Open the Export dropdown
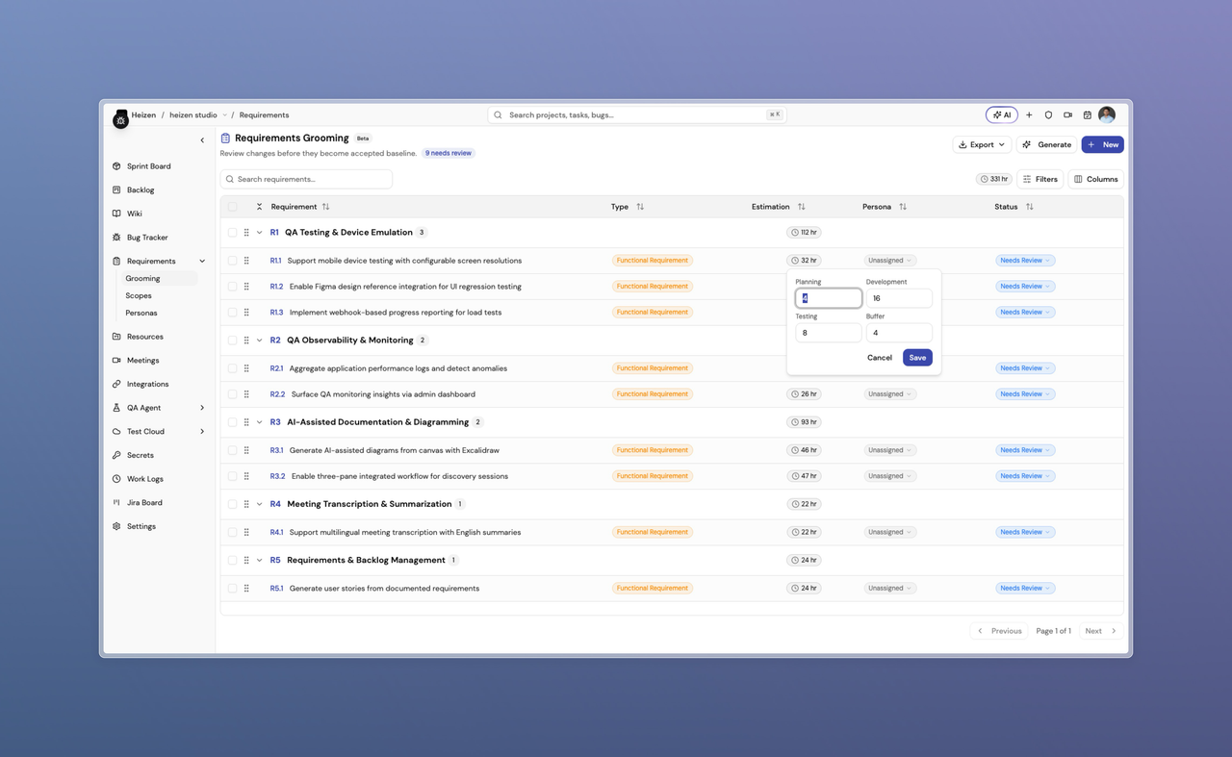The width and height of the screenshot is (1232, 757). [x=981, y=144]
